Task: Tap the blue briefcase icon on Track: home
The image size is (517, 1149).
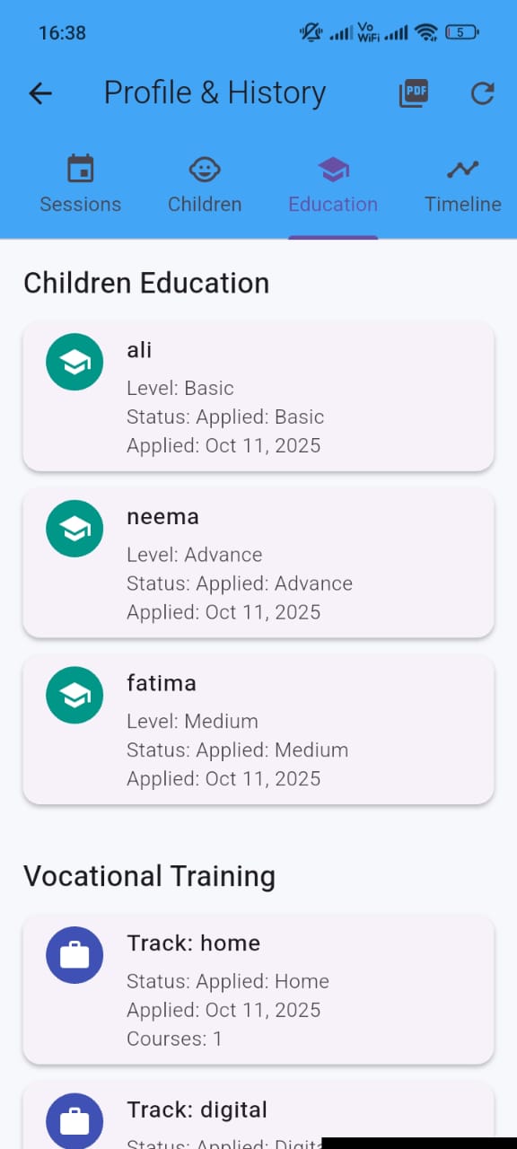Action: [74, 955]
